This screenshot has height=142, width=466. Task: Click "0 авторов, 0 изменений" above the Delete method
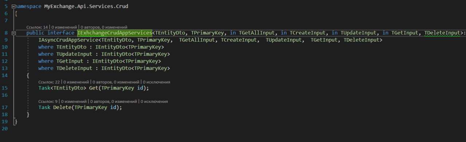pyautogui.click(x=114, y=102)
